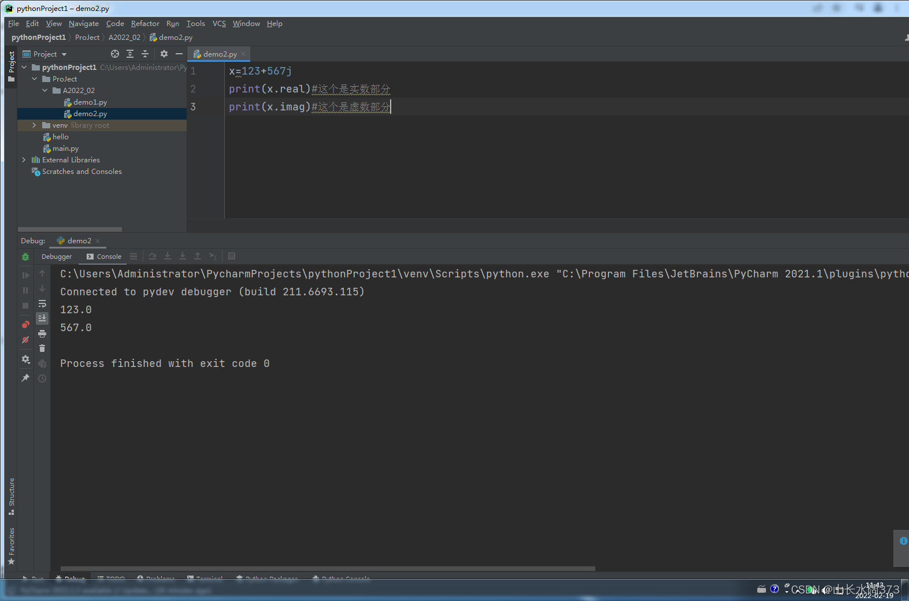This screenshot has height=601, width=909.
Task: Close the demo2 debug session tab
Action: tap(98, 241)
